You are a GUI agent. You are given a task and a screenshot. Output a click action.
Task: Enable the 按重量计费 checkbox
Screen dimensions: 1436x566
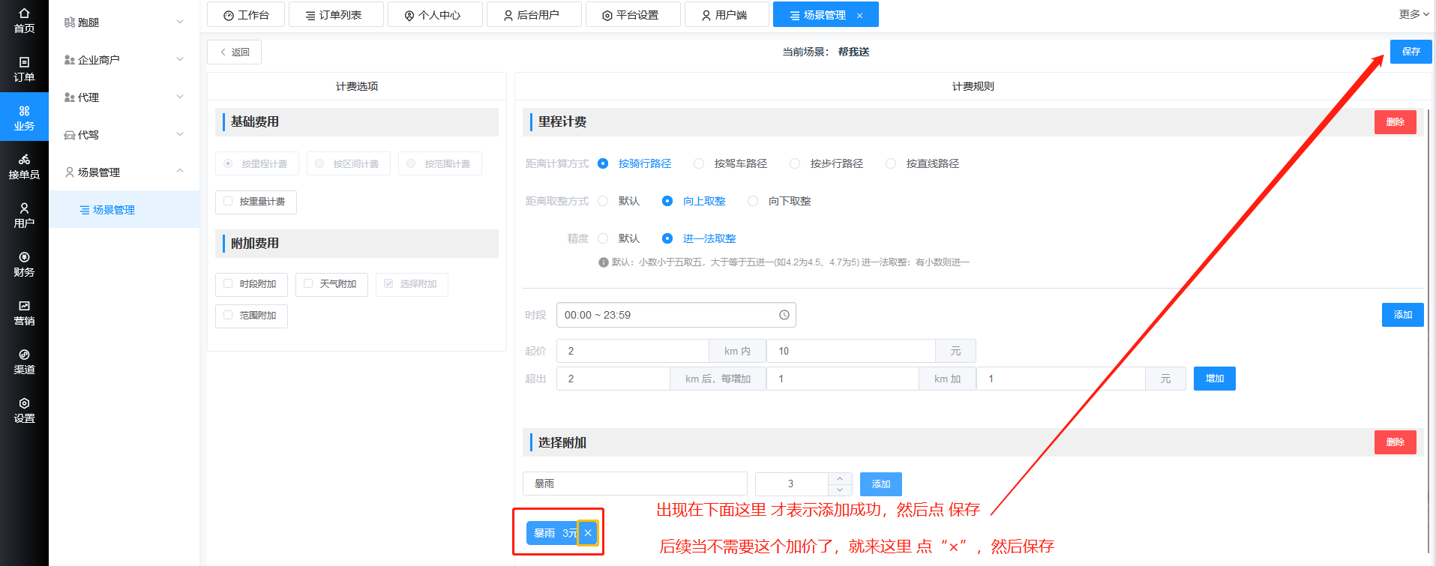coord(228,201)
